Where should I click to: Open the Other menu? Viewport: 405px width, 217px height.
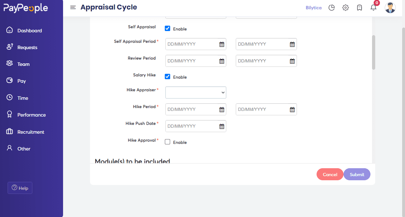(24, 149)
